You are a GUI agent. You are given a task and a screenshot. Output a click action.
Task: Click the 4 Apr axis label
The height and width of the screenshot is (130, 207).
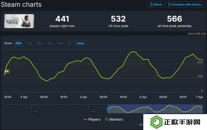point(24,97)
